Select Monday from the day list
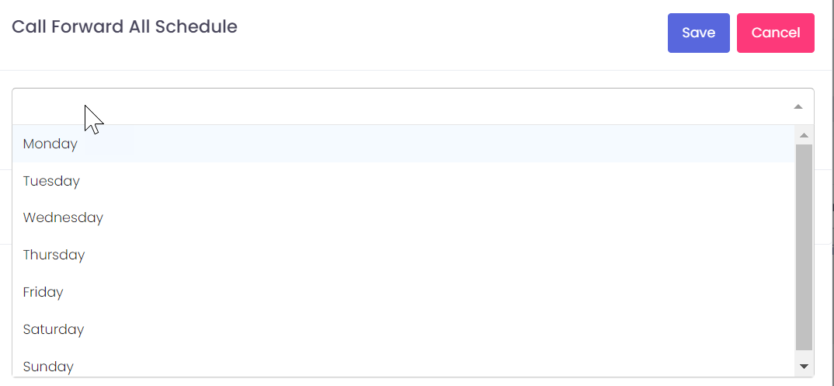The height and width of the screenshot is (386, 834). [x=50, y=144]
